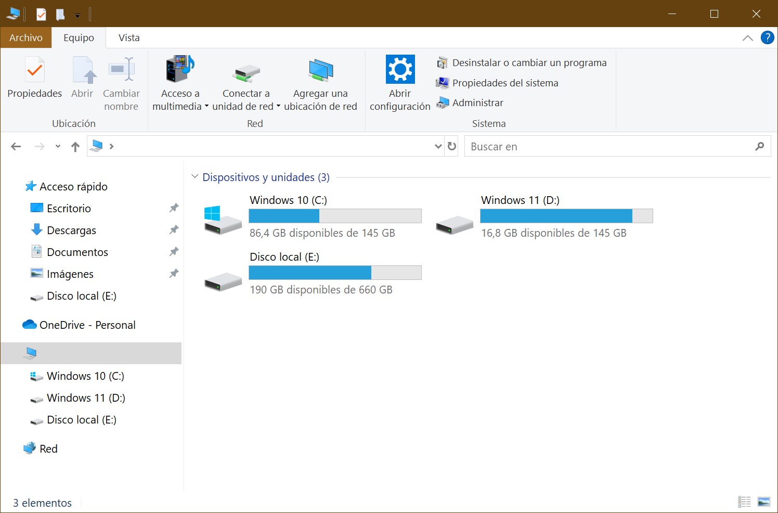Click pin icon next to Imágenes
The height and width of the screenshot is (513, 778).
click(174, 274)
